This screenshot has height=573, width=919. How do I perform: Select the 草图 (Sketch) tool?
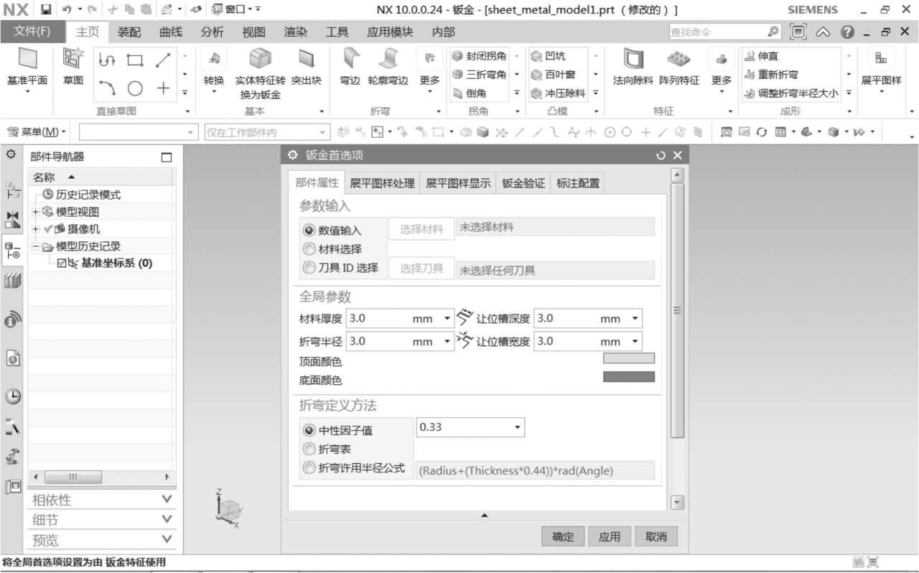pos(72,68)
